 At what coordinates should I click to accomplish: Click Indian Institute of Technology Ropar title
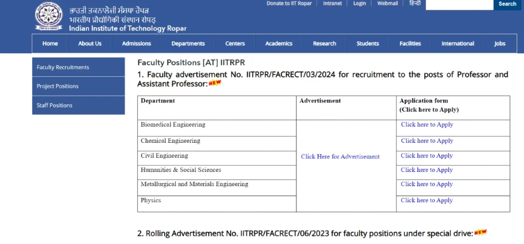127,29
